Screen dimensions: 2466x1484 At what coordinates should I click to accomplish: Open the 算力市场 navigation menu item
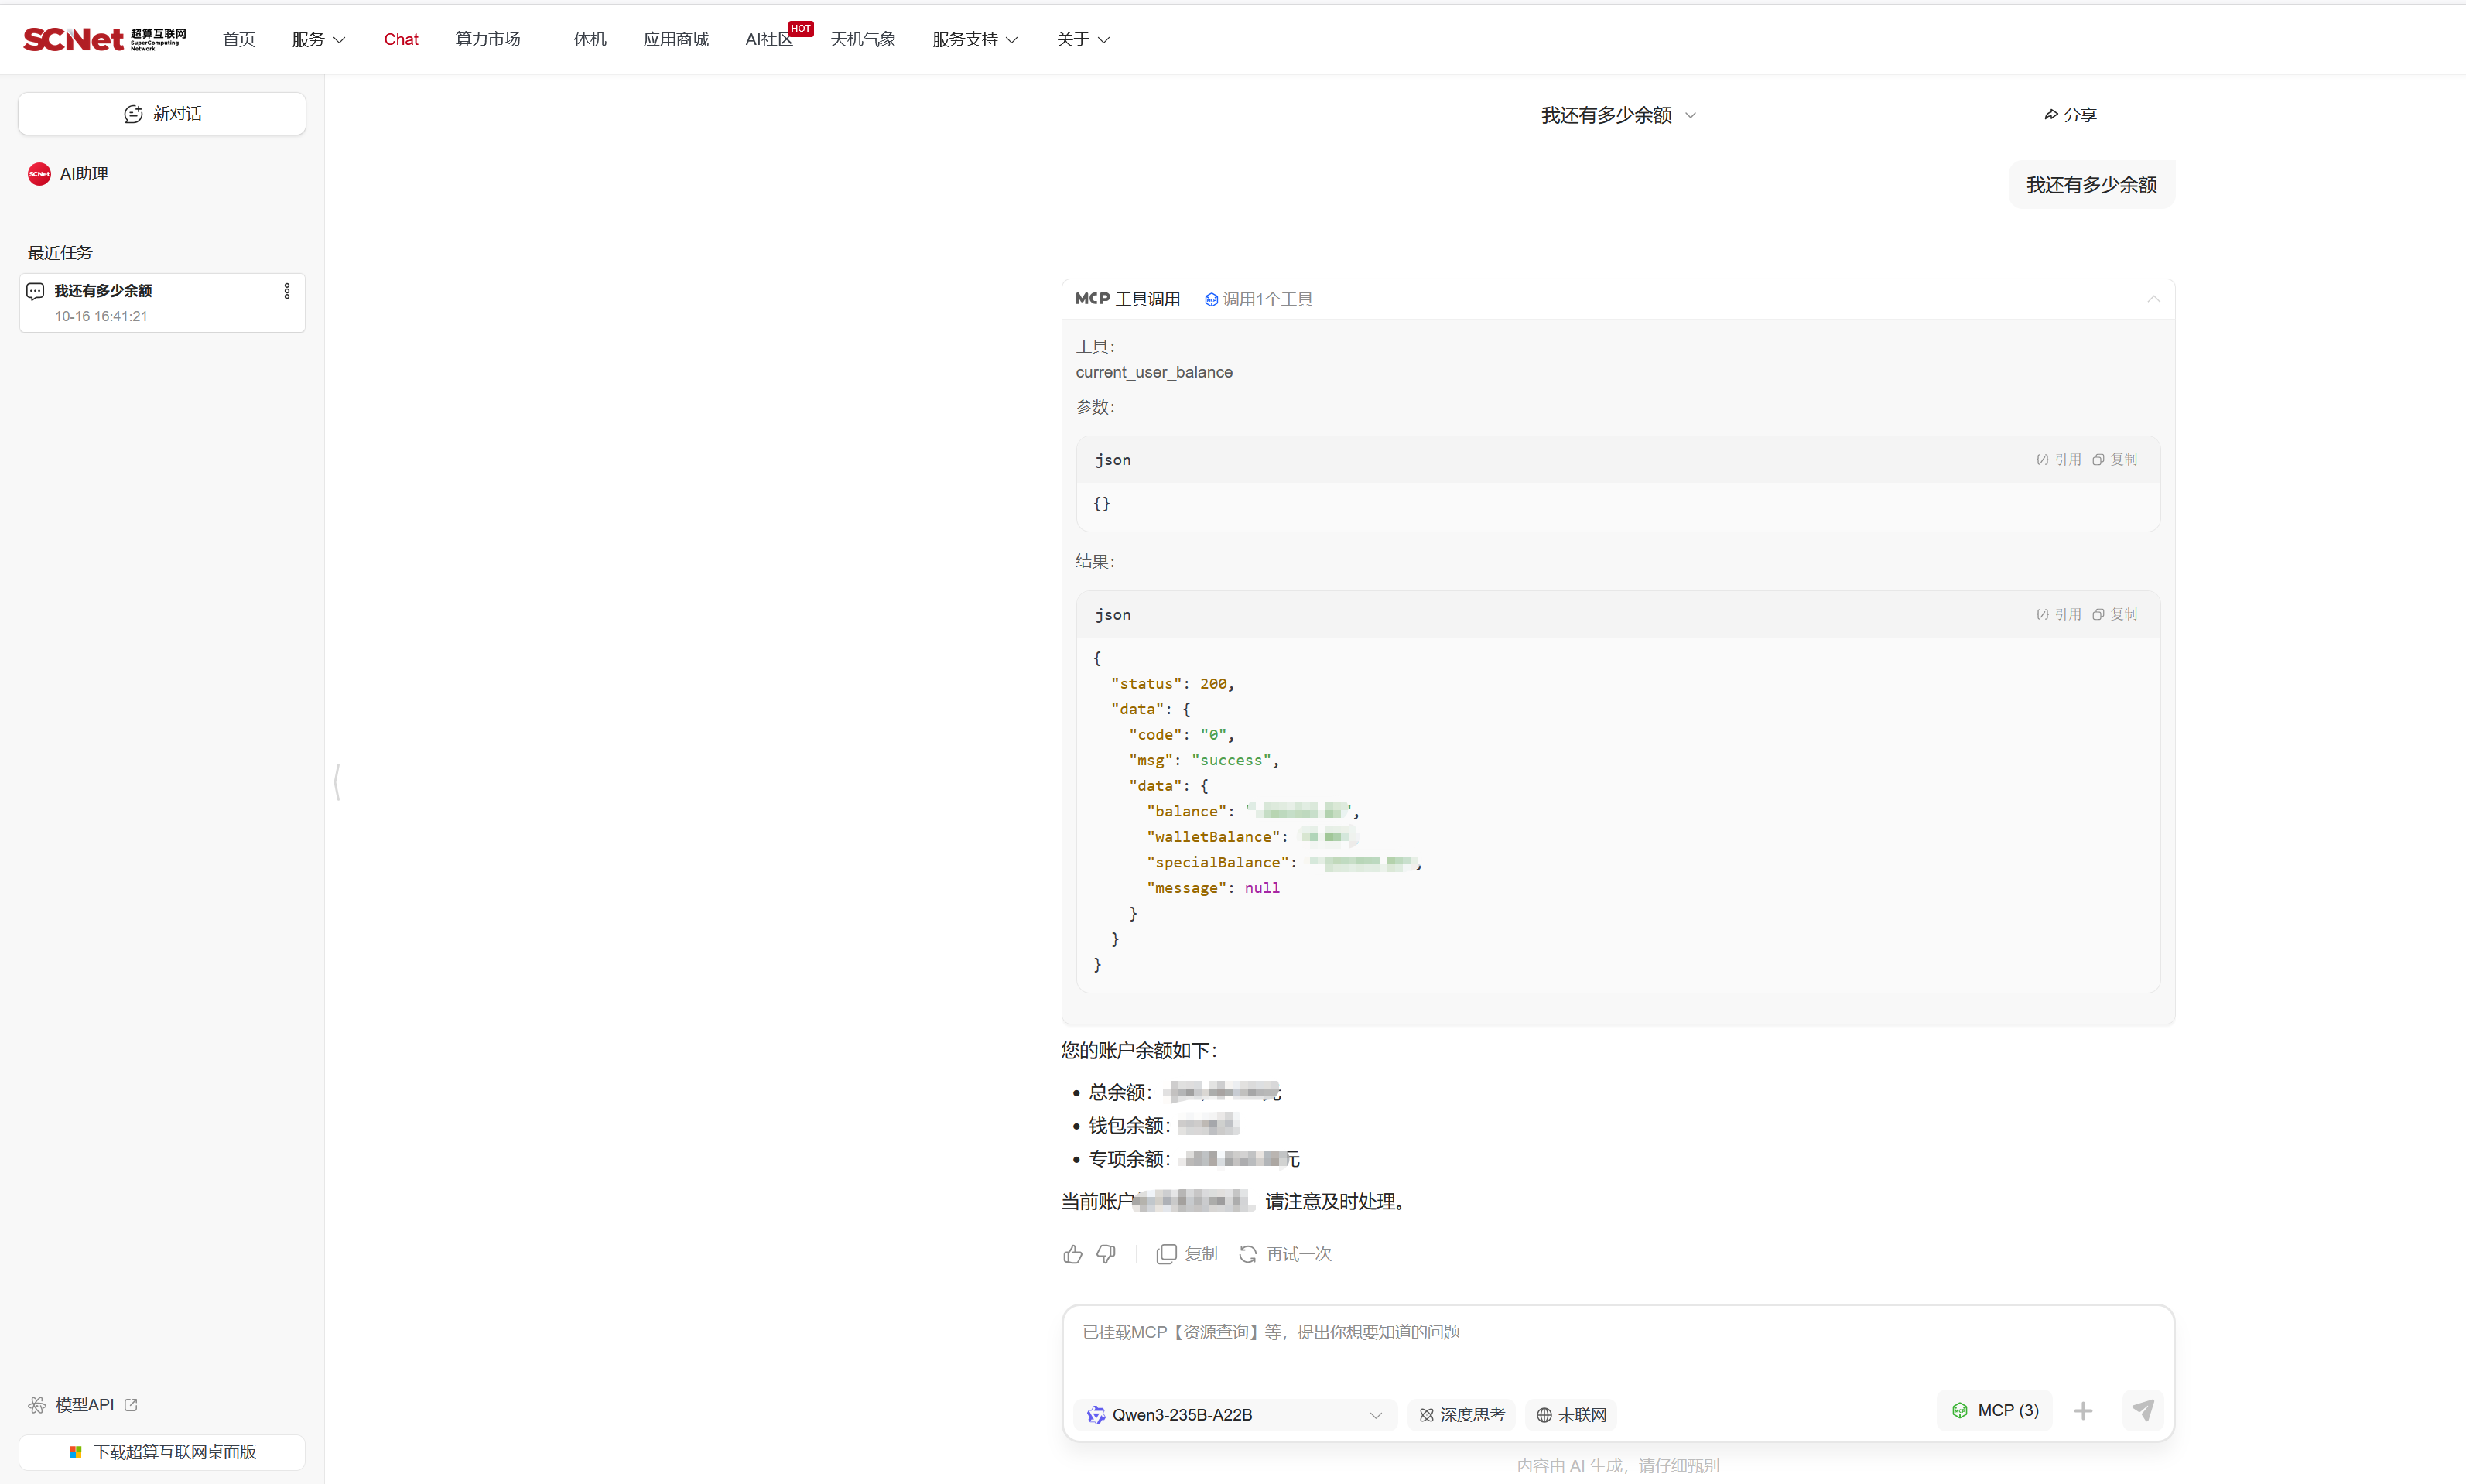pos(487,40)
